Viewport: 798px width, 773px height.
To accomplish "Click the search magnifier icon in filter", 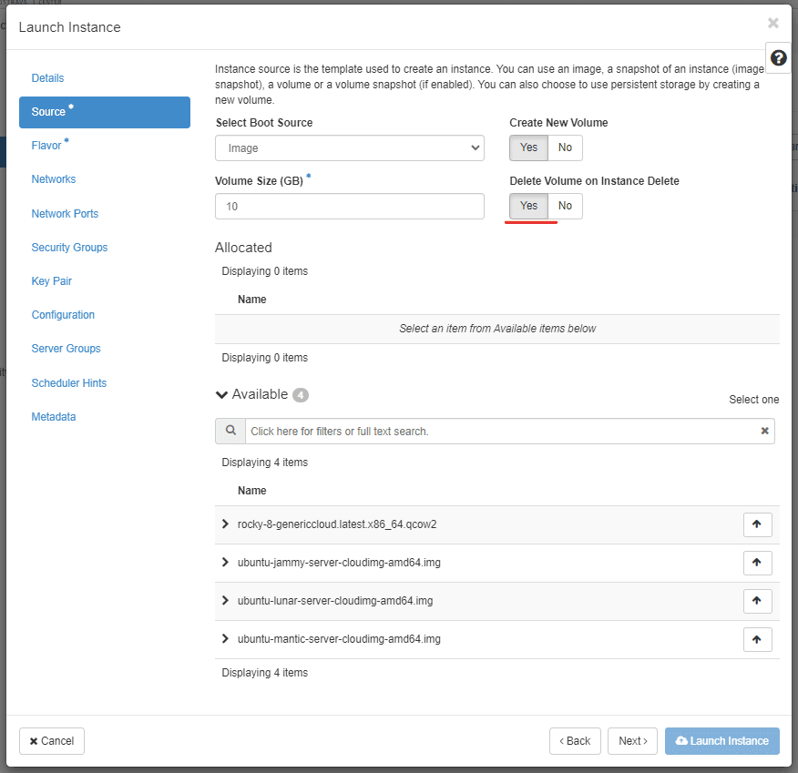I will [230, 431].
